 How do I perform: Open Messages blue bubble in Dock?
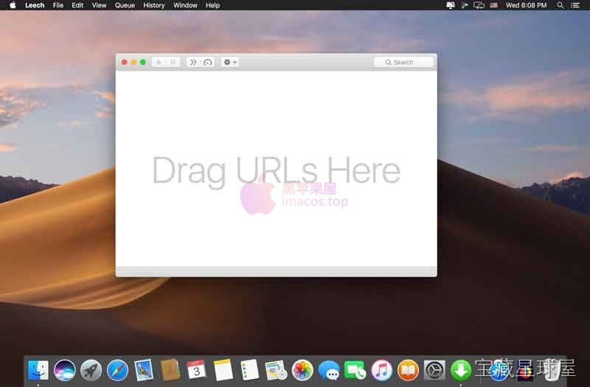[329, 370]
